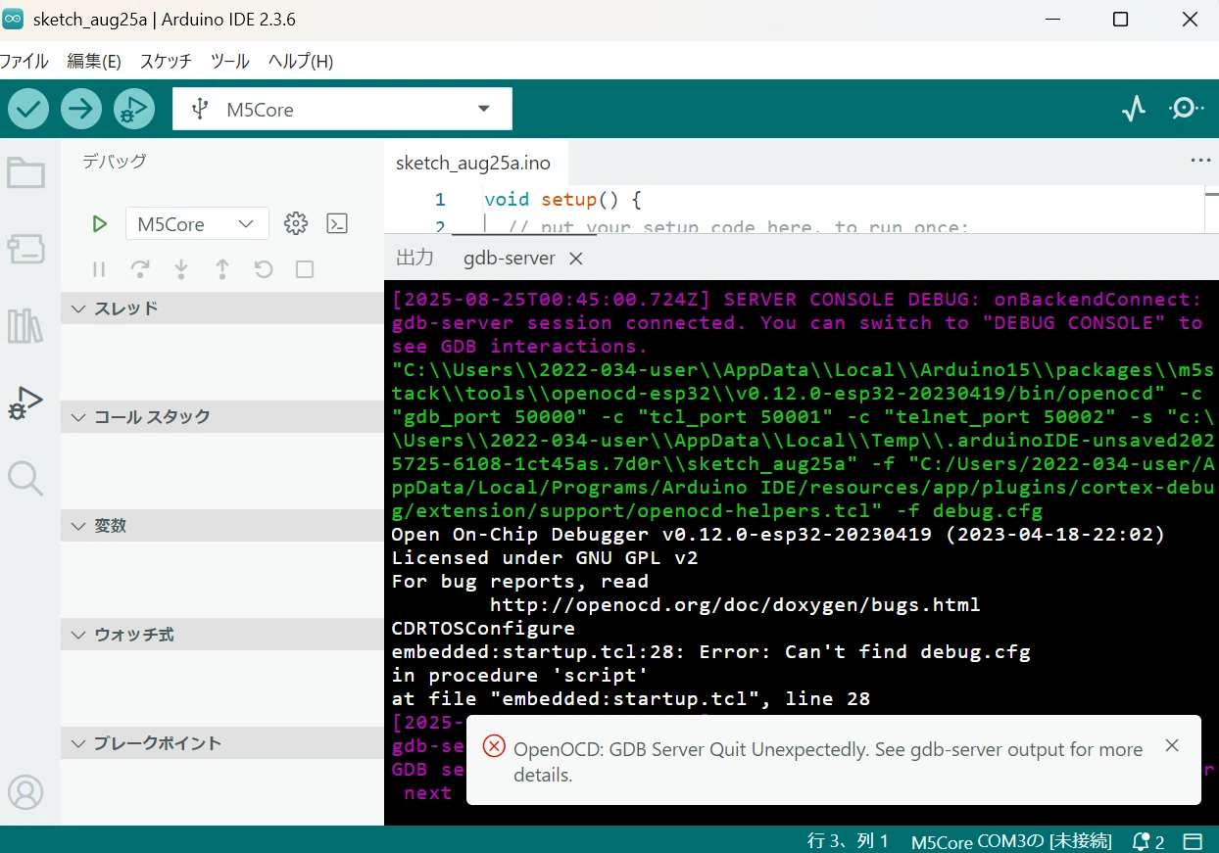1219x853 pixels.
Task: Click the debug restart control
Action: (x=263, y=269)
